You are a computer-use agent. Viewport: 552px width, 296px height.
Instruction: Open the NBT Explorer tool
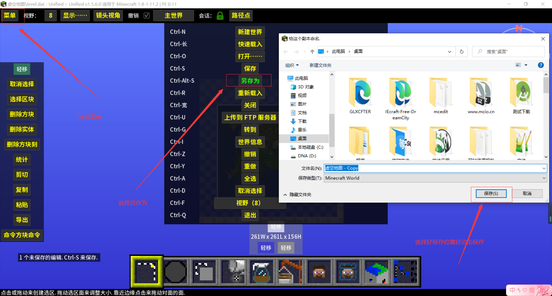pyautogui.click(x=405, y=272)
